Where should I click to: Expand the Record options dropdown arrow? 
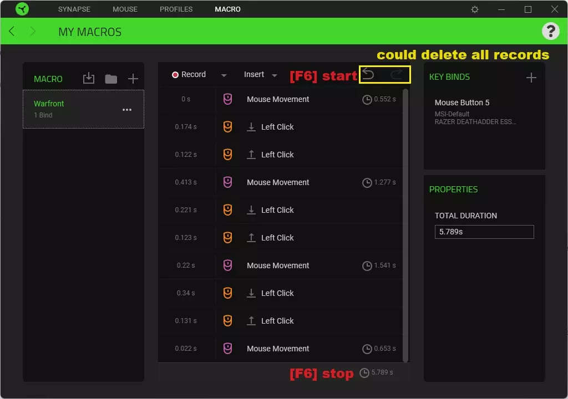[224, 75]
